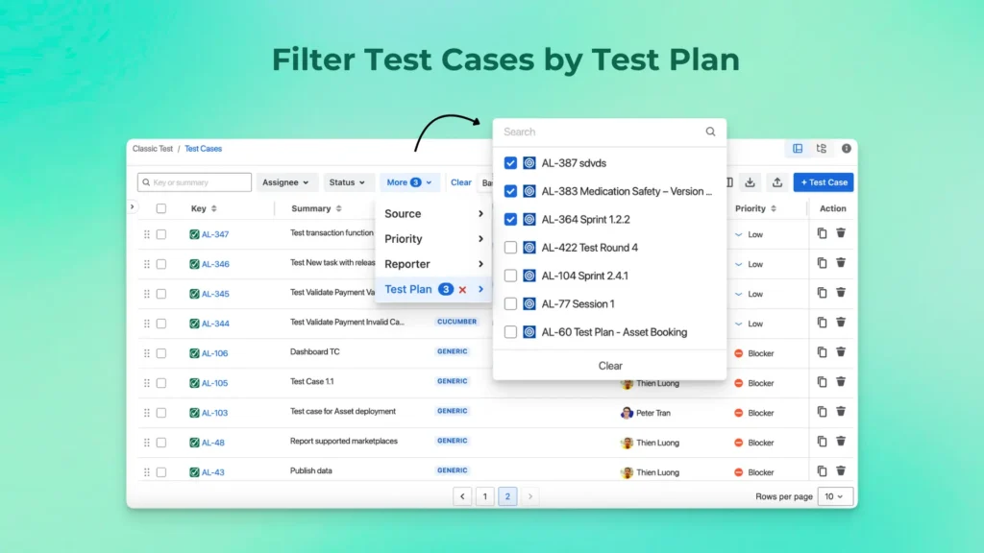Open the Reporter submenu
Image resolution: width=984 pixels, height=553 pixels.
point(433,264)
